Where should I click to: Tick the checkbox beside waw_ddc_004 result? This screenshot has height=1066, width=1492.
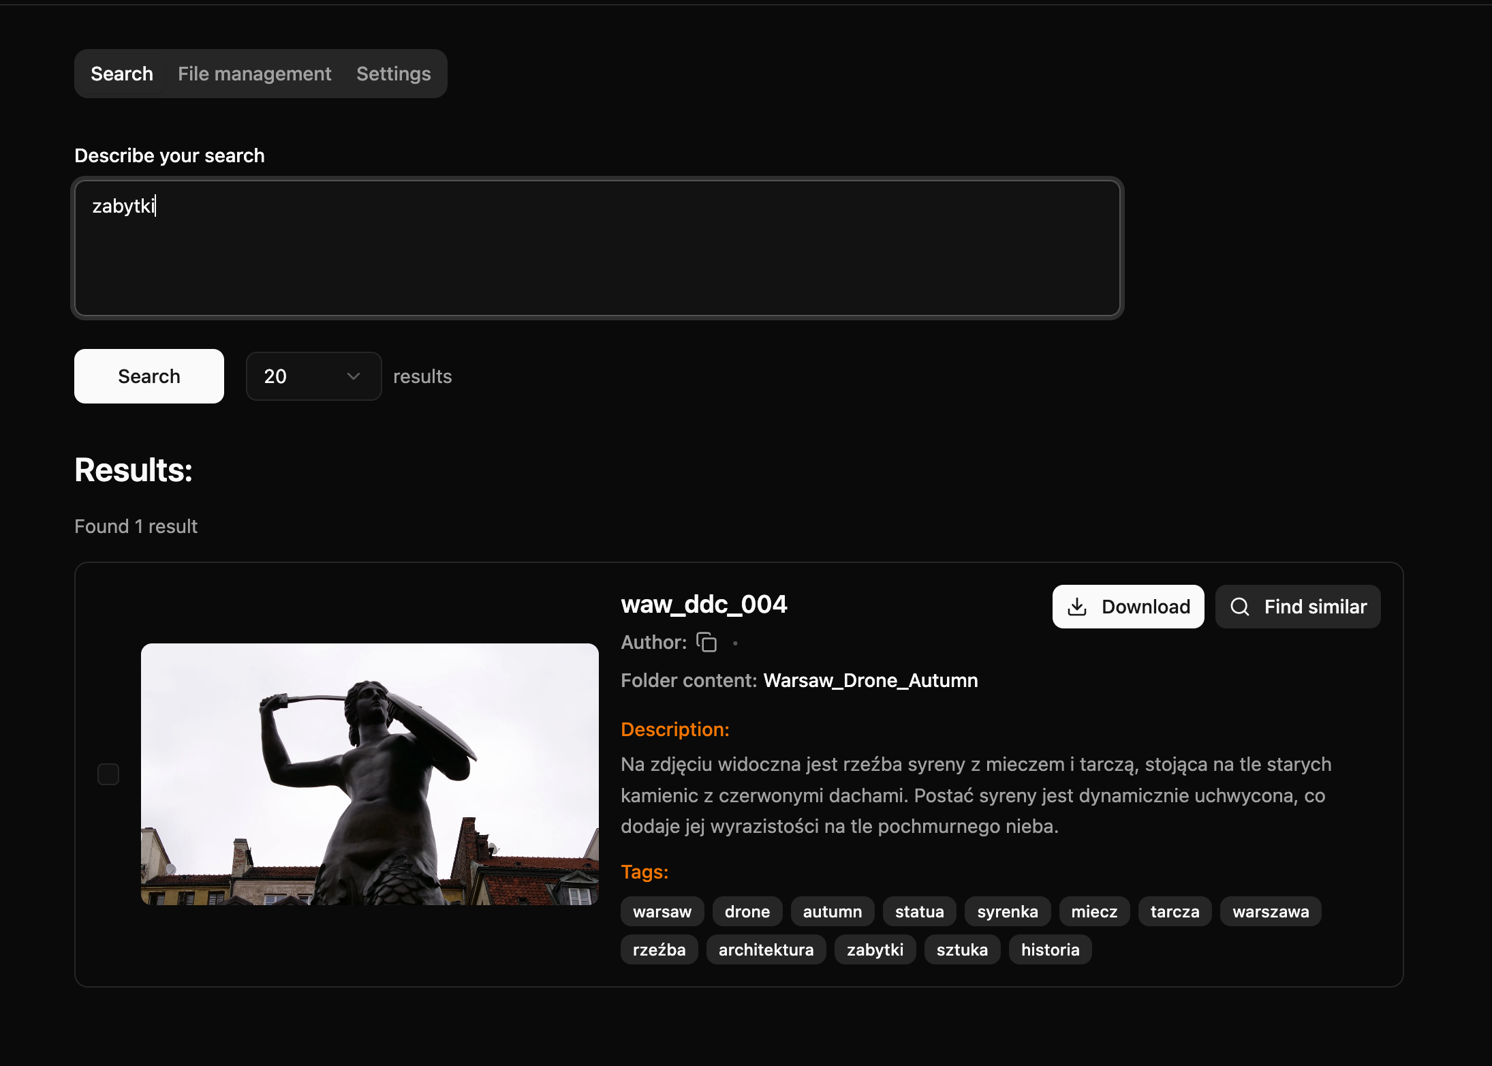pyautogui.click(x=108, y=774)
